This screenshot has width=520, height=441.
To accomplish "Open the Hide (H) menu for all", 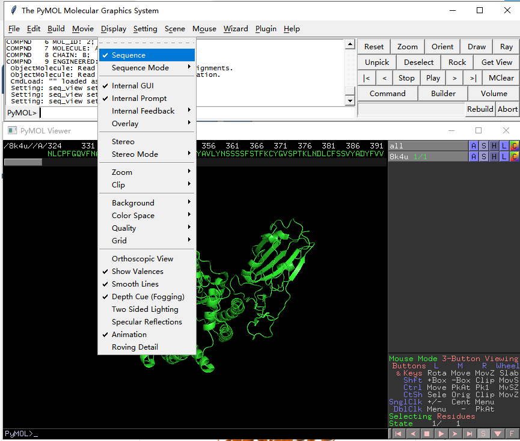I will pyautogui.click(x=494, y=146).
